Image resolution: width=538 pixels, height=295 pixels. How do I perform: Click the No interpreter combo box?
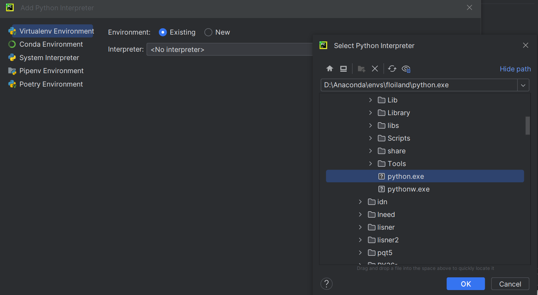coord(229,49)
